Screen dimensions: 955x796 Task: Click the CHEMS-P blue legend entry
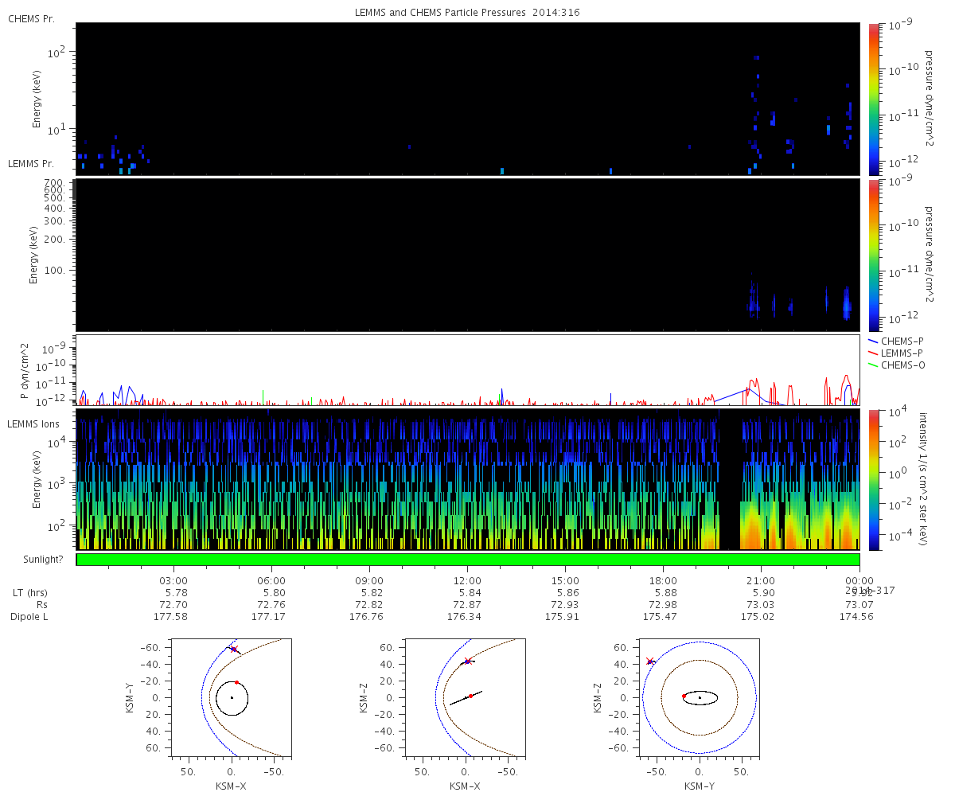tap(896, 341)
